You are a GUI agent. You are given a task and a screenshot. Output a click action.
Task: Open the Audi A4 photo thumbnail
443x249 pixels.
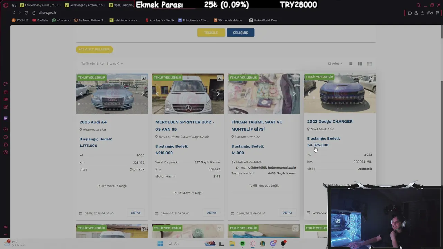pos(112,94)
